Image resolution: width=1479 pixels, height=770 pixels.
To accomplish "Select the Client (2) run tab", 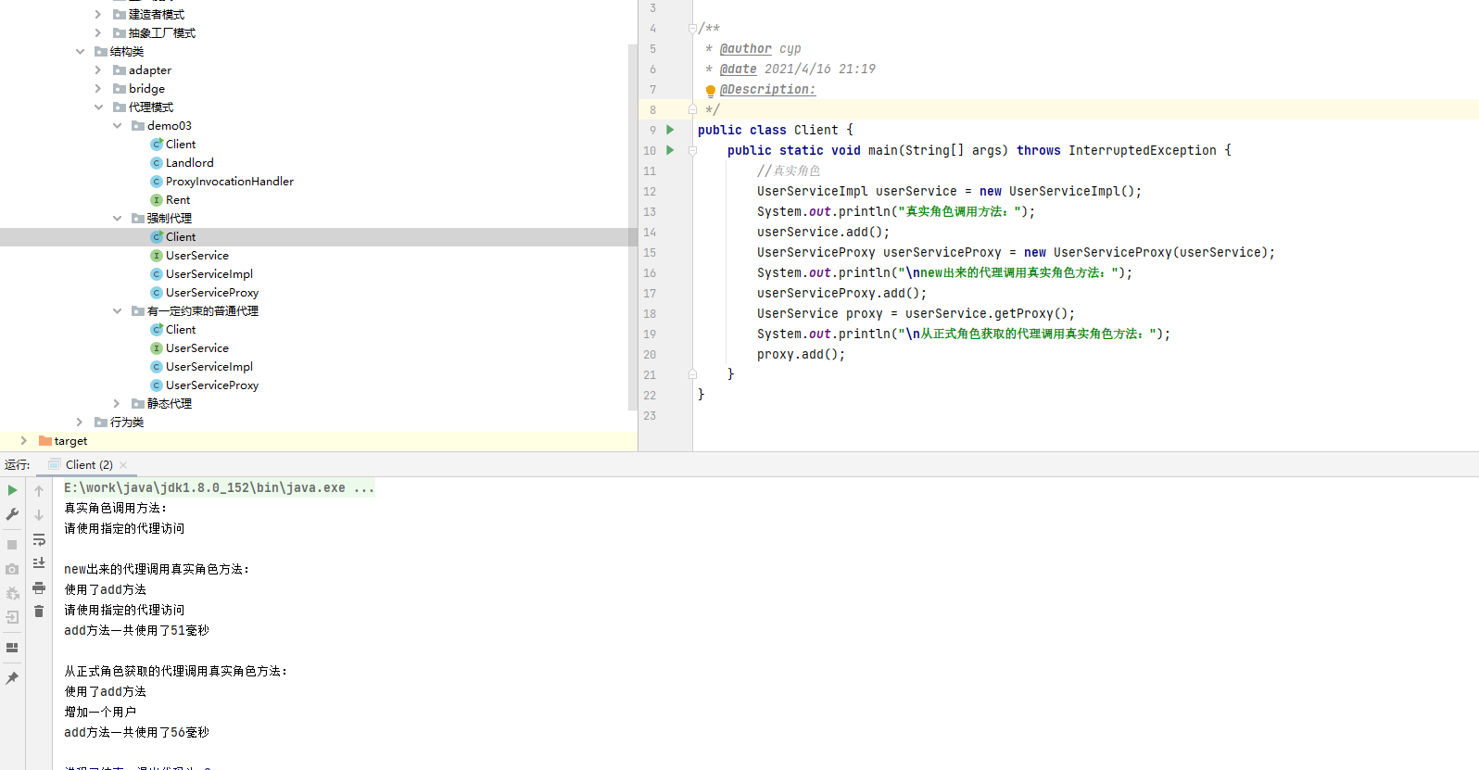I will pyautogui.click(x=88, y=465).
